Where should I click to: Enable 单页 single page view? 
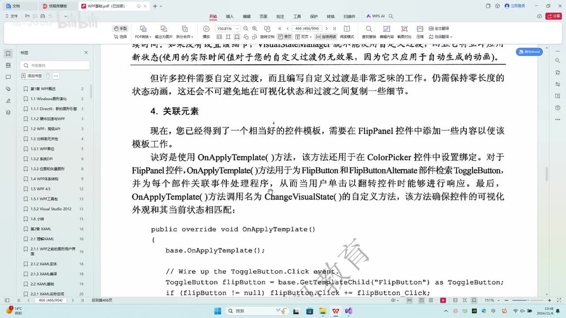285,37
